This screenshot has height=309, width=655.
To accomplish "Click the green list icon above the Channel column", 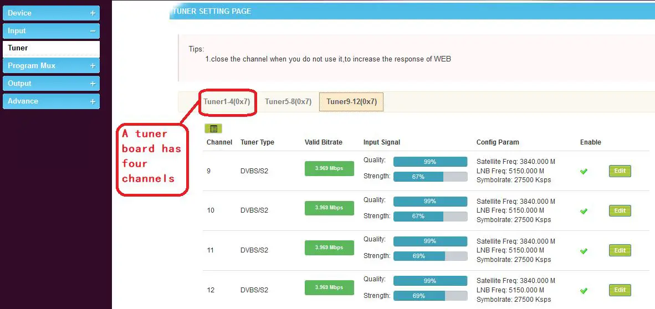I will pos(213,128).
